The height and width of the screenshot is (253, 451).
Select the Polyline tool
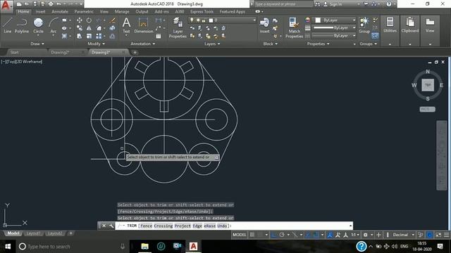[22, 25]
